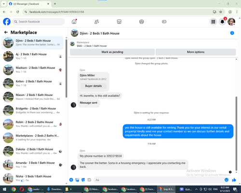The height and width of the screenshot is (193, 241).
Task: Open more actions plus icon in composer
Action: pos(71,180)
